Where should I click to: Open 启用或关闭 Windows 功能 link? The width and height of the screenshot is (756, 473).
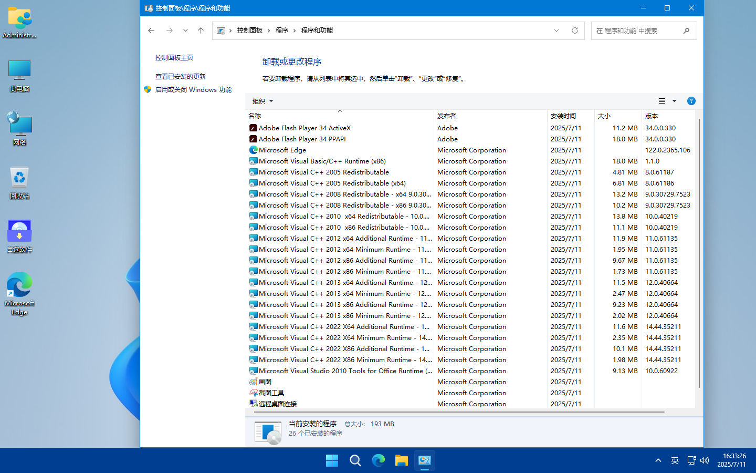click(x=193, y=90)
